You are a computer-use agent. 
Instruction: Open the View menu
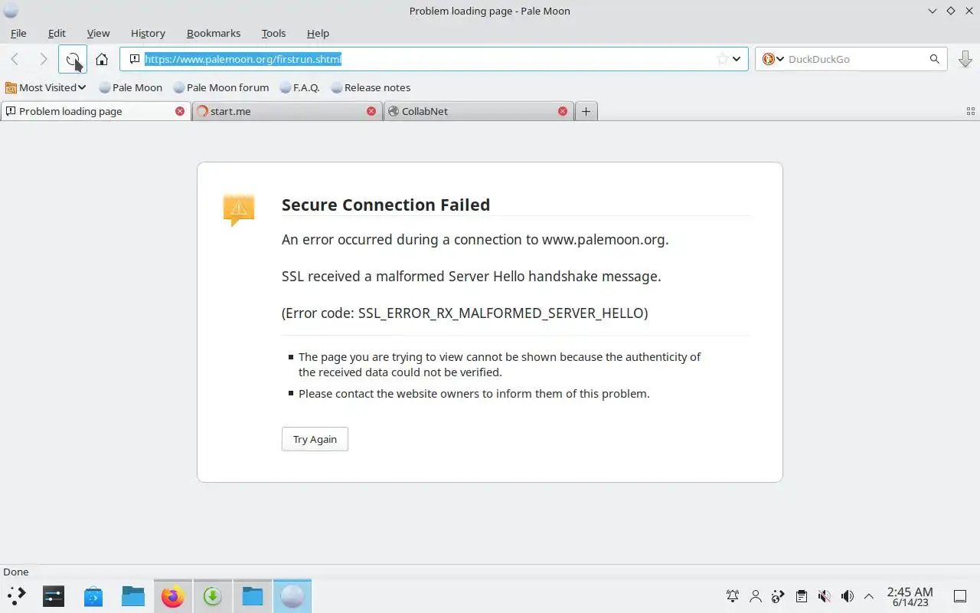[98, 33]
